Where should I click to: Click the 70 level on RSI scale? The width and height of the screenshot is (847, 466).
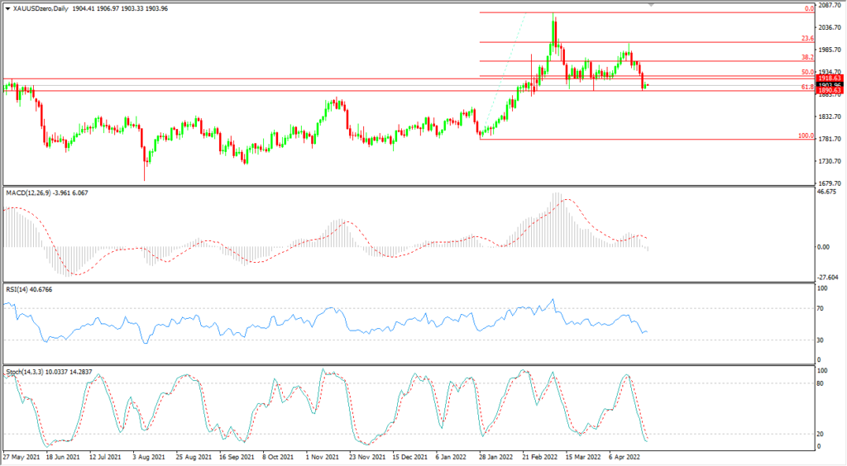point(820,308)
